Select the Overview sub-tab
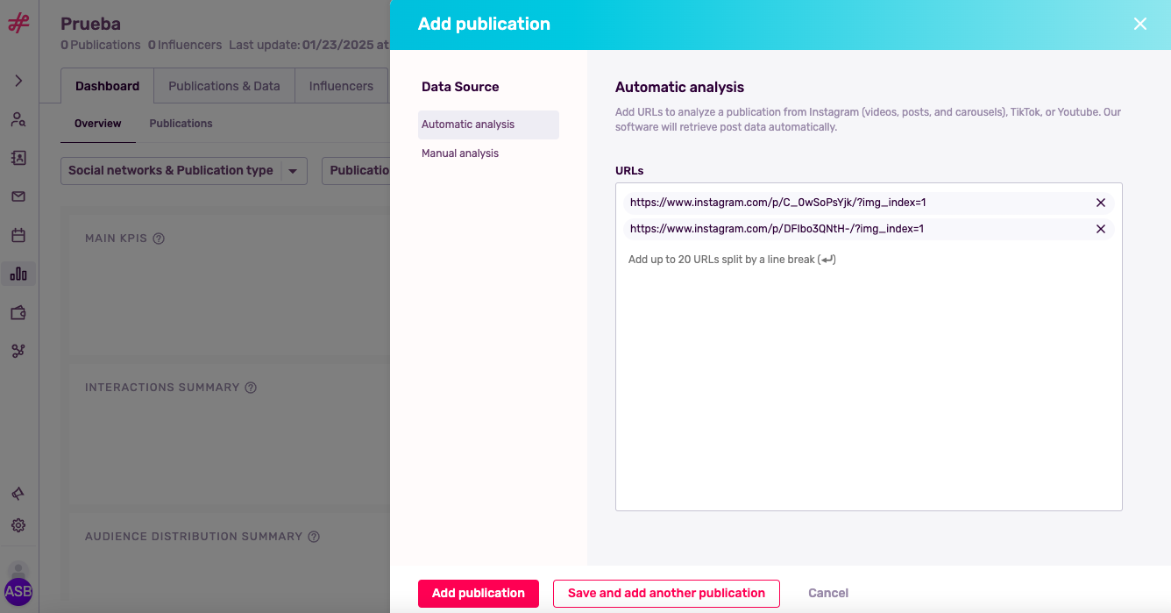The image size is (1171, 613). click(x=98, y=124)
